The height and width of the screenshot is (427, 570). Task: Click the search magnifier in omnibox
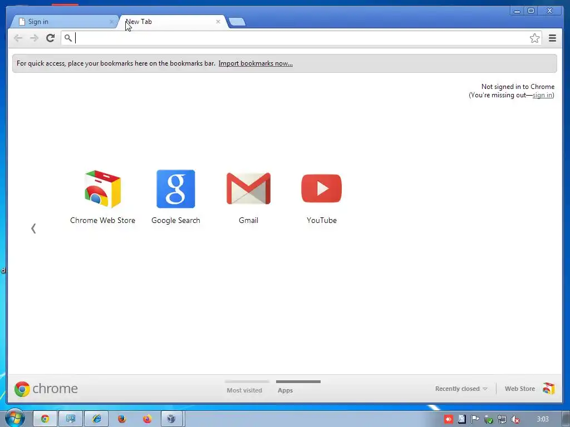tap(68, 37)
